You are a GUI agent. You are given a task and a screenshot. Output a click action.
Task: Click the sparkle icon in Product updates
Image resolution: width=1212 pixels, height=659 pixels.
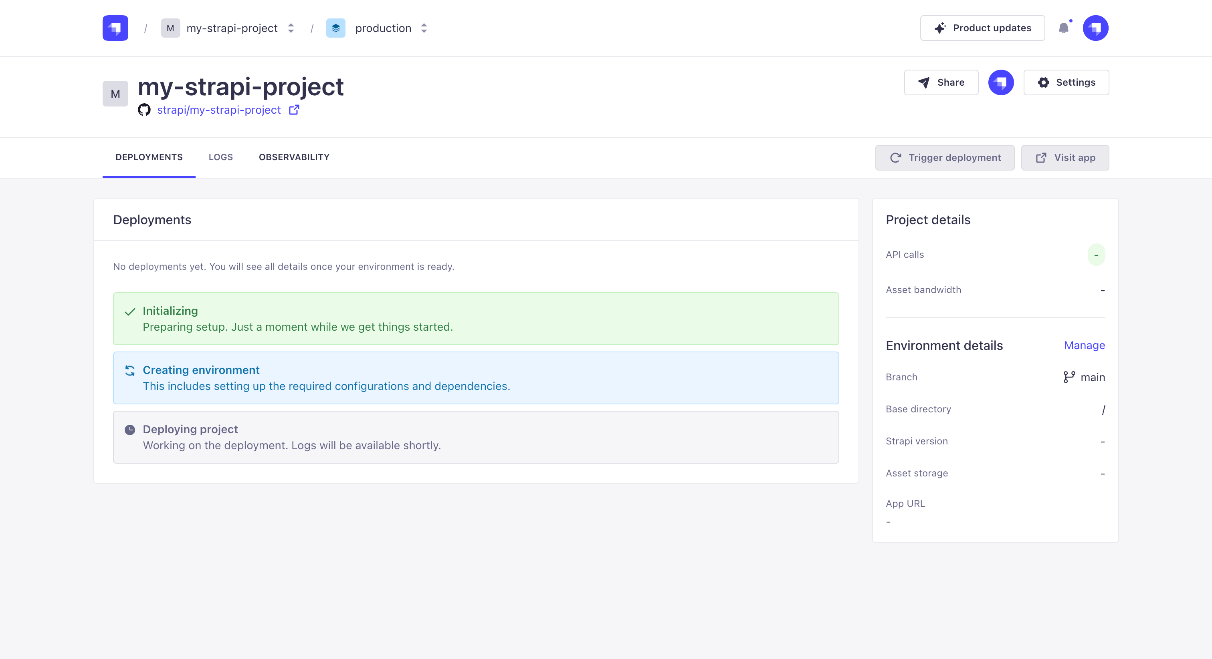click(940, 28)
